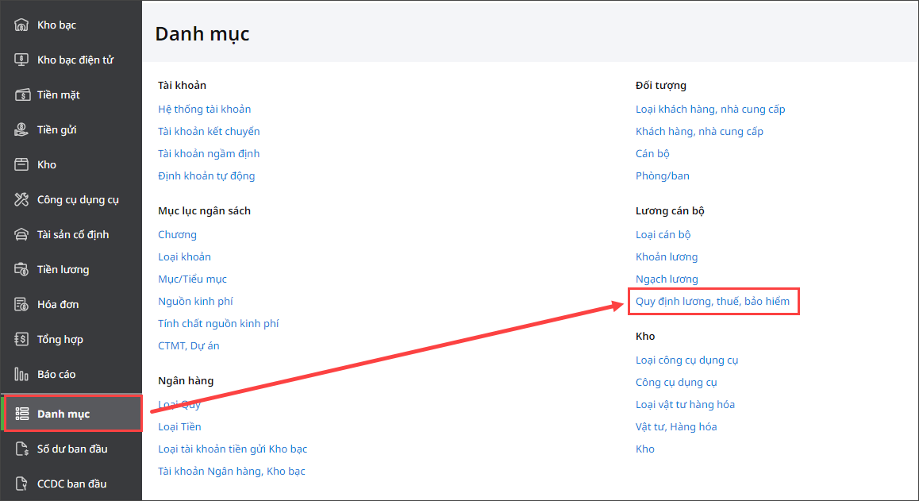Open Loại công cụ dụng cụ link

(686, 360)
